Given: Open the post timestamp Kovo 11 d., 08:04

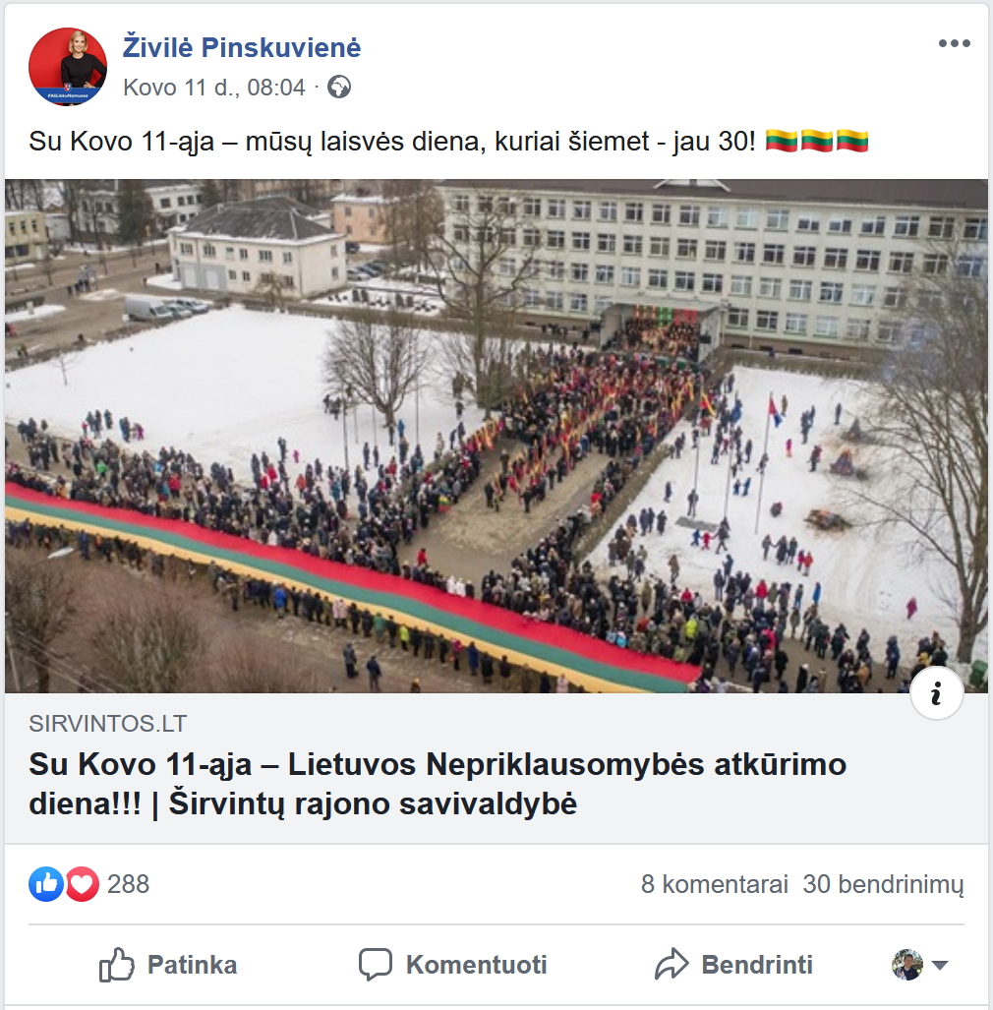Looking at the screenshot, I should [213, 87].
